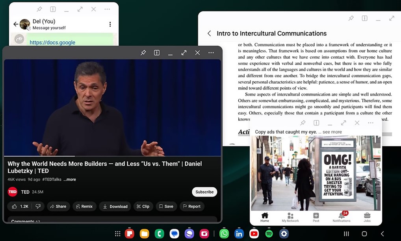Screen dimensions: 401x241
Task: Forward the docs.google link message
Action: coord(19,39)
